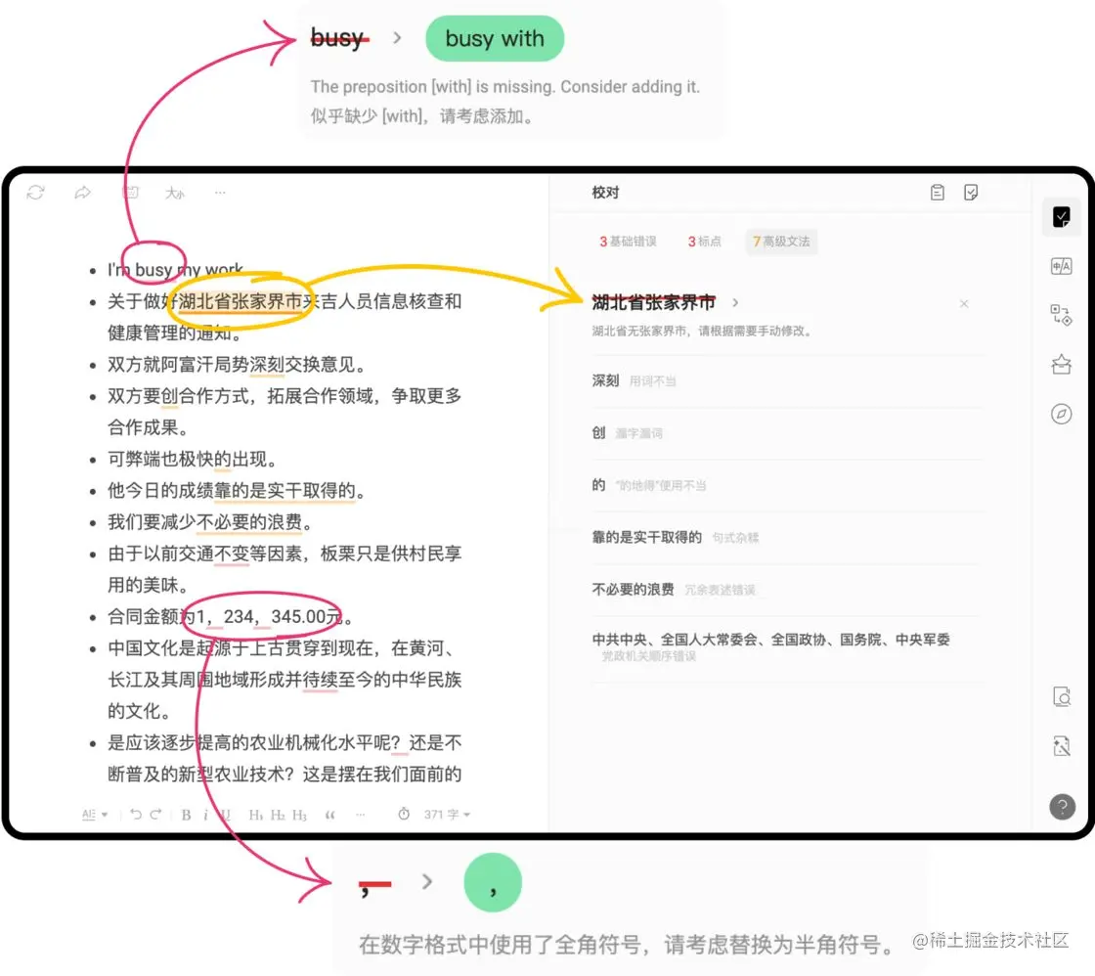The width and height of the screenshot is (1095, 976).
Task: Apply Heading 3 style H3
Action: coord(299,815)
